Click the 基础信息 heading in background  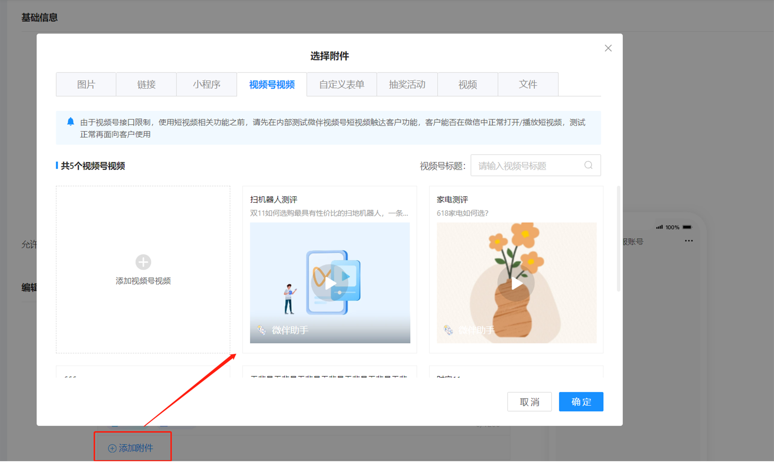pyautogui.click(x=40, y=17)
